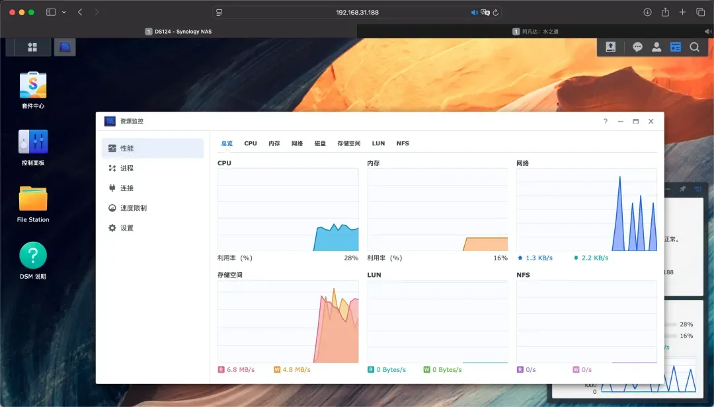The image size is (714, 407).
Task: Open DSM 说明 help desktop icon
Action: click(33, 260)
